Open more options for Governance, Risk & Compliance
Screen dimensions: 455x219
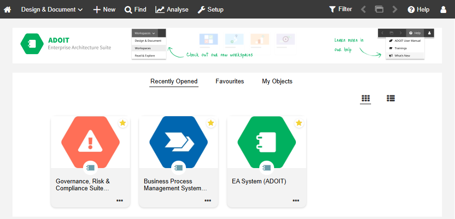pos(120,200)
